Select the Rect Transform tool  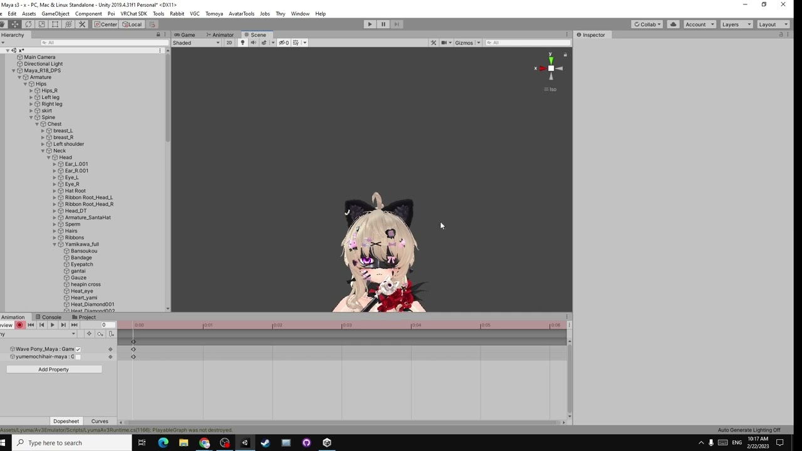click(55, 24)
